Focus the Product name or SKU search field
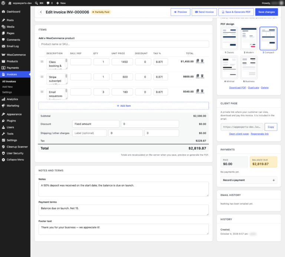The image size is (285, 257). [124, 44]
